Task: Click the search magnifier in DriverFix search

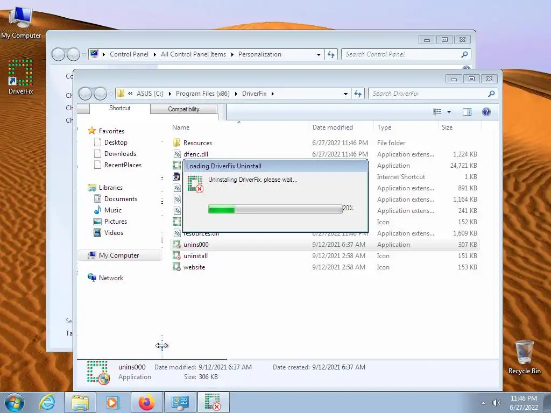Action: (491, 94)
